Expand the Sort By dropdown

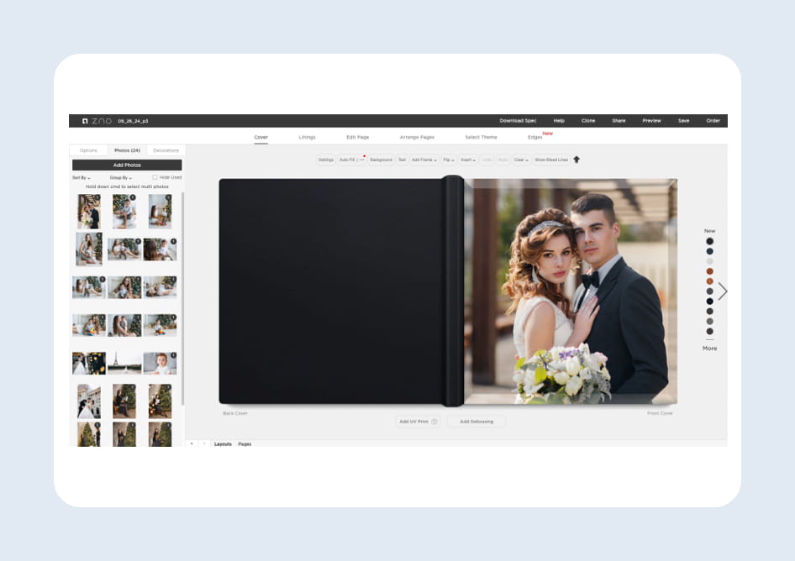(x=81, y=178)
